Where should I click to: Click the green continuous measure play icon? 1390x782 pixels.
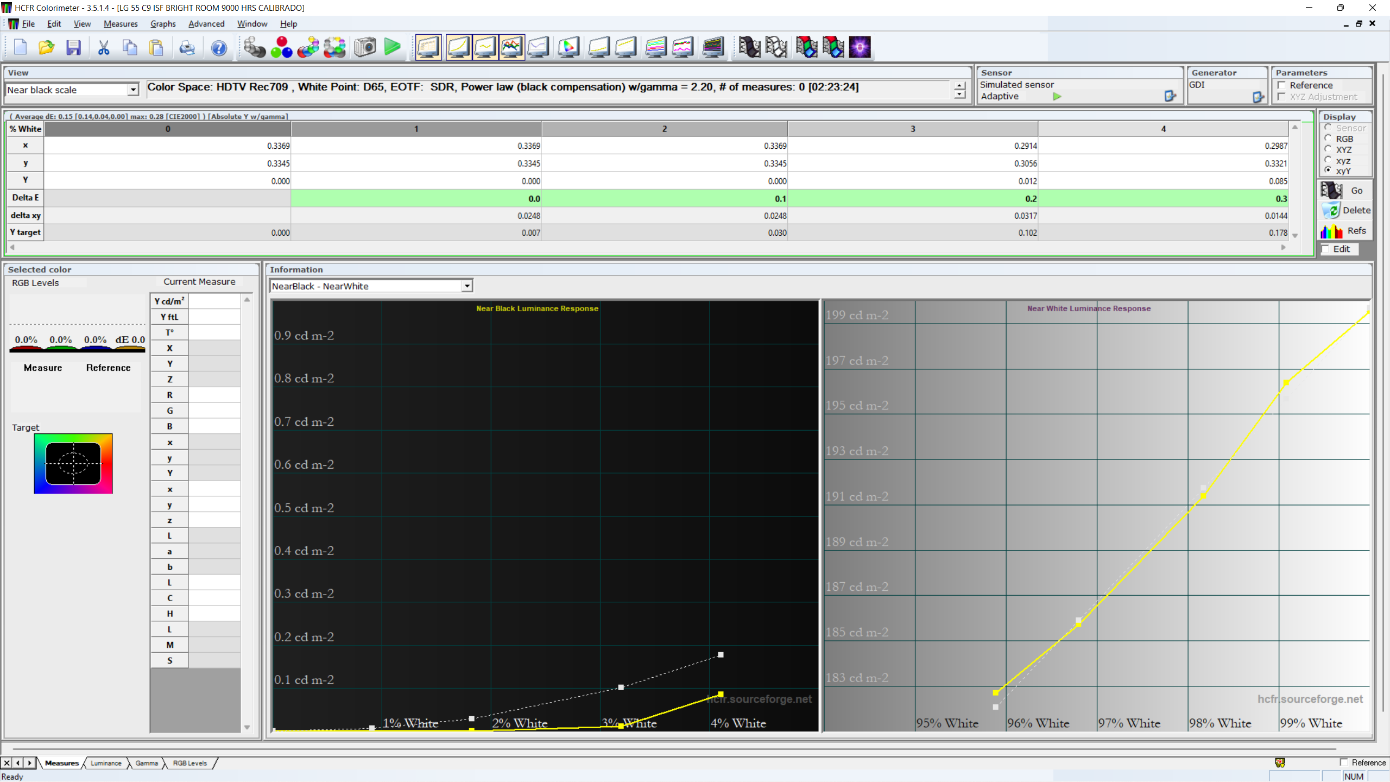392,48
